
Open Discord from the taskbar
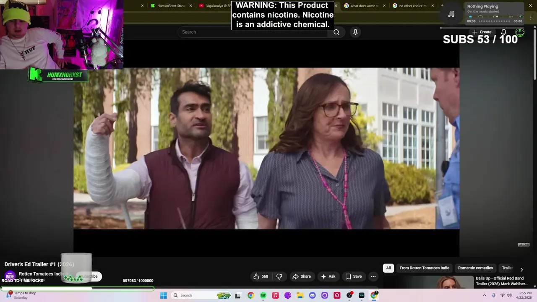[312, 295]
